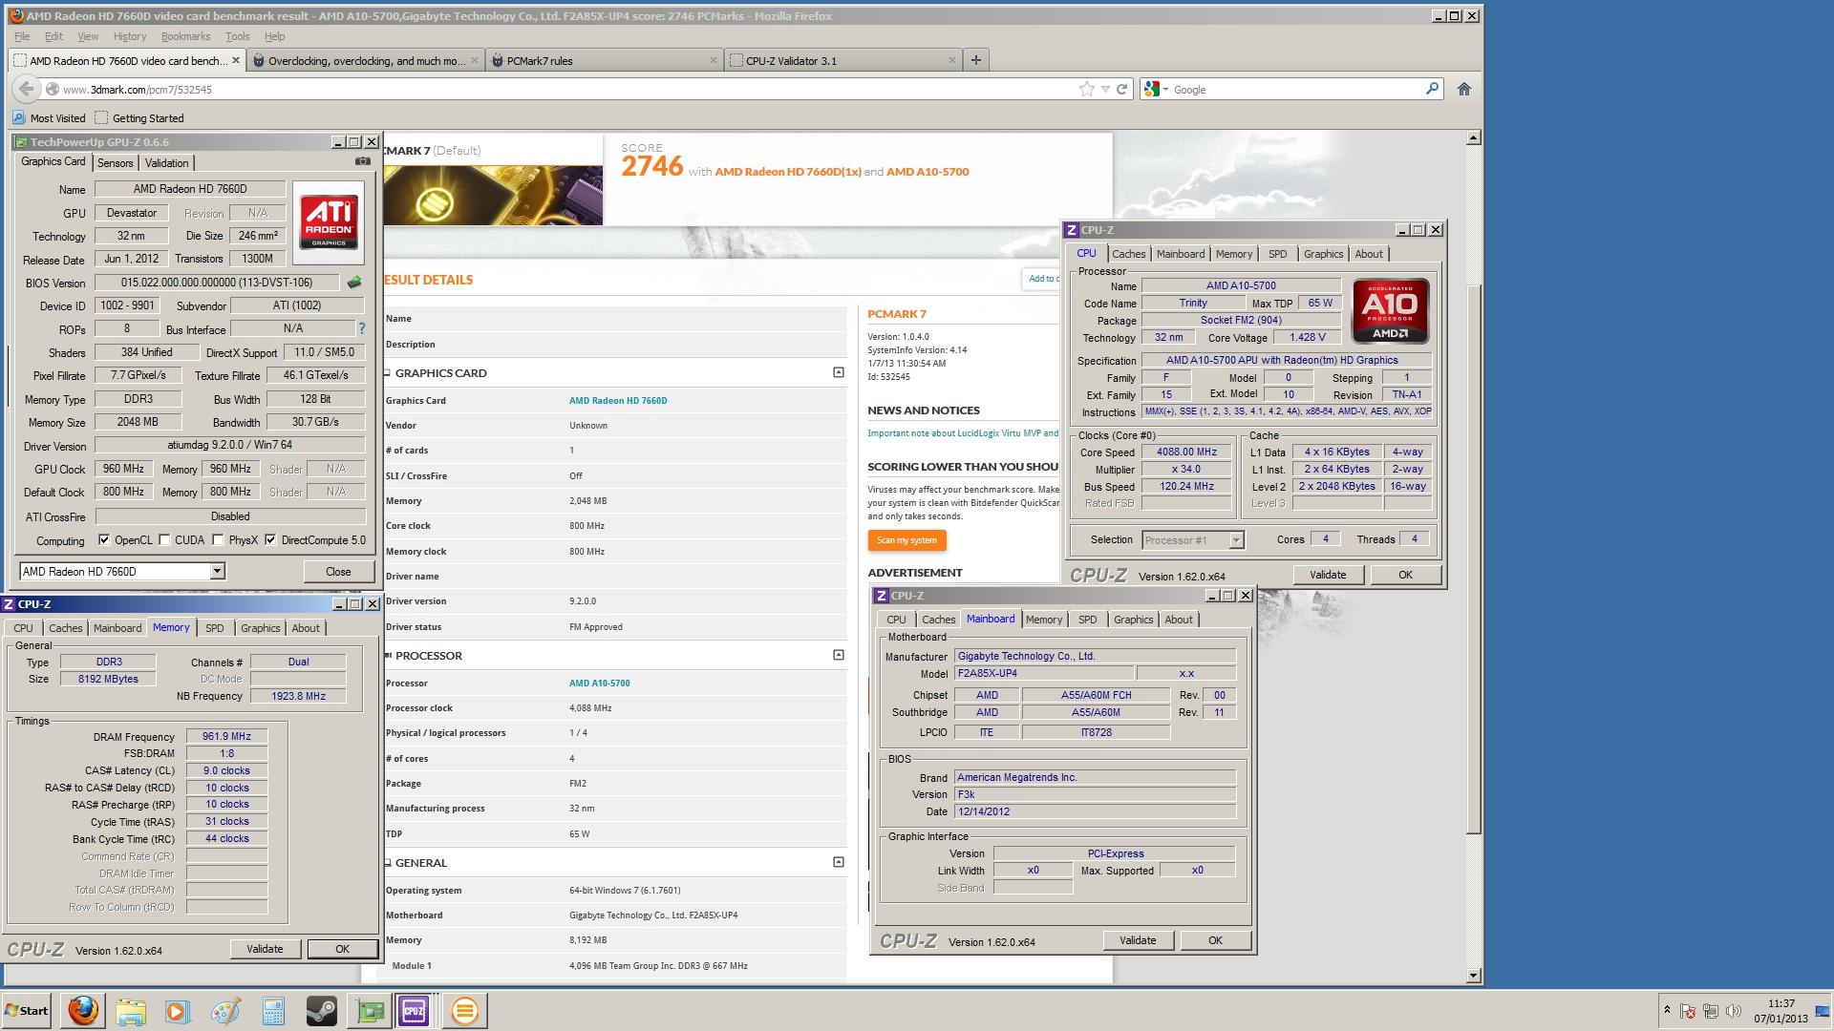Open the AMD A10-5700 processor link
The height and width of the screenshot is (1031, 1834).
pyautogui.click(x=599, y=684)
